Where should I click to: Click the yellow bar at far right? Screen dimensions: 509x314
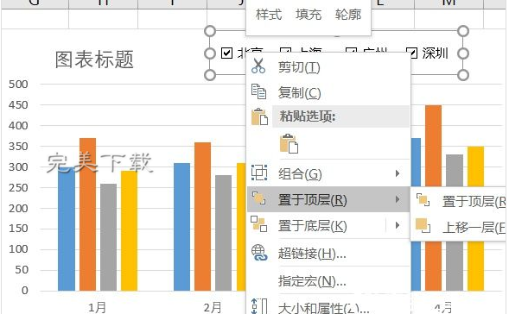pos(475,166)
